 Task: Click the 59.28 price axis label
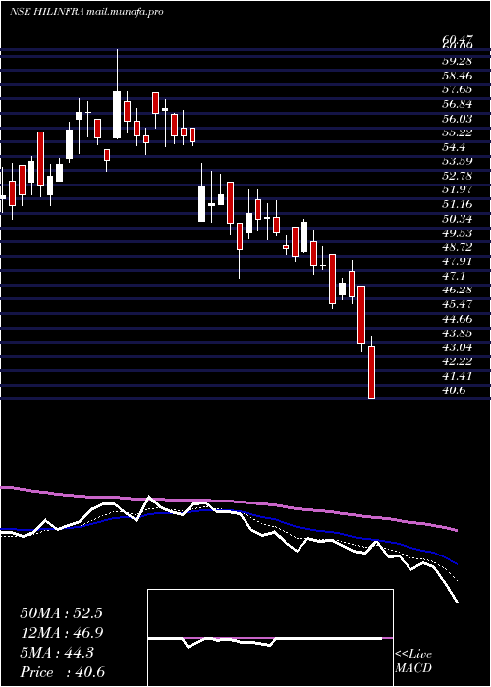tap(458, 61)
